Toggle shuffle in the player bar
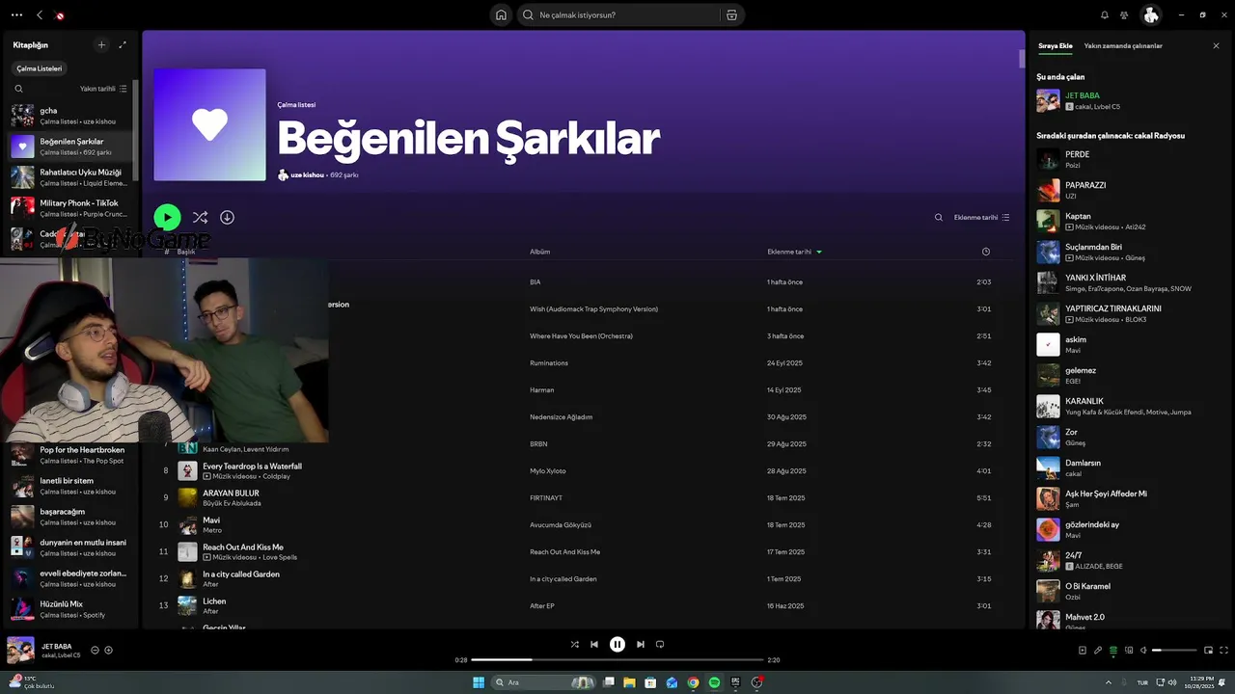The height and width of the screenshot is (694, 1235). [574, 644]
